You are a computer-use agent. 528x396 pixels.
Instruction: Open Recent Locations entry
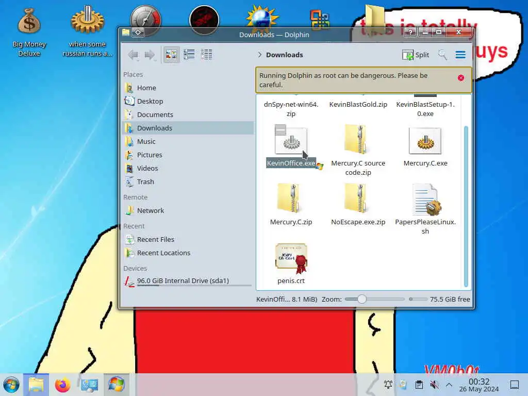pyautogui.click(x=188, y=253)
